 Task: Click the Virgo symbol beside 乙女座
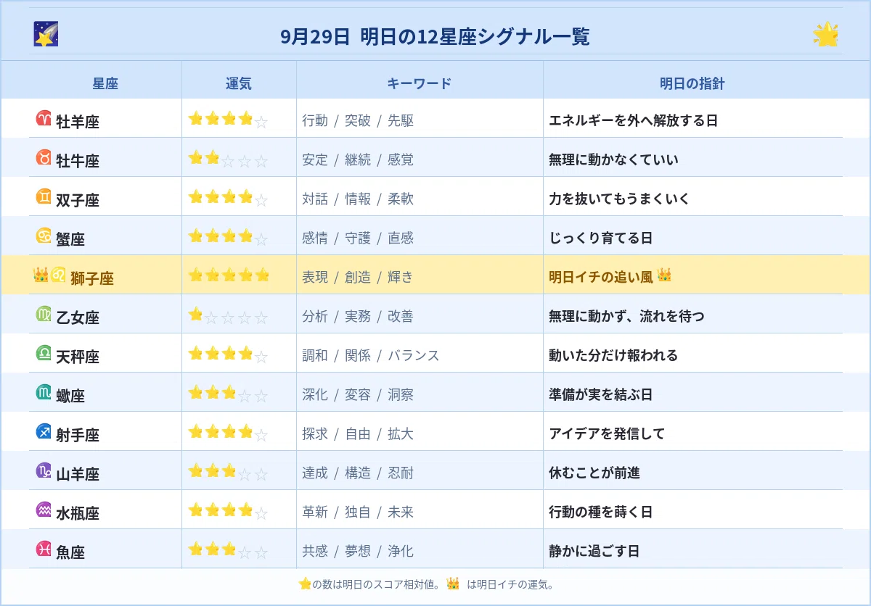[x=44, y=314]
